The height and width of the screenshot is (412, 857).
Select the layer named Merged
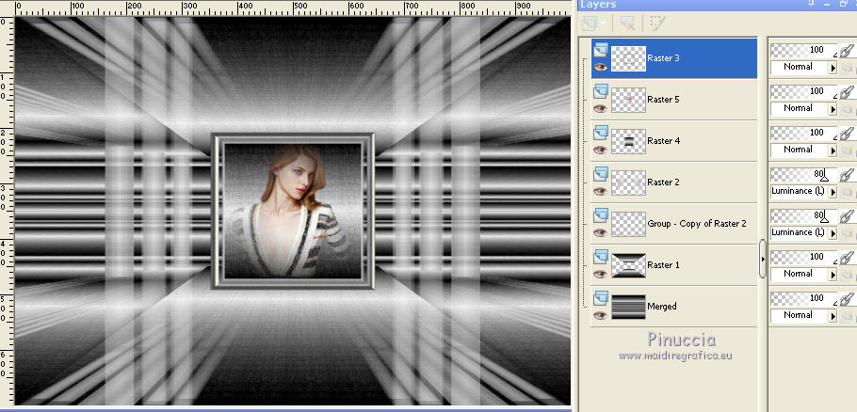coord(662,307)
